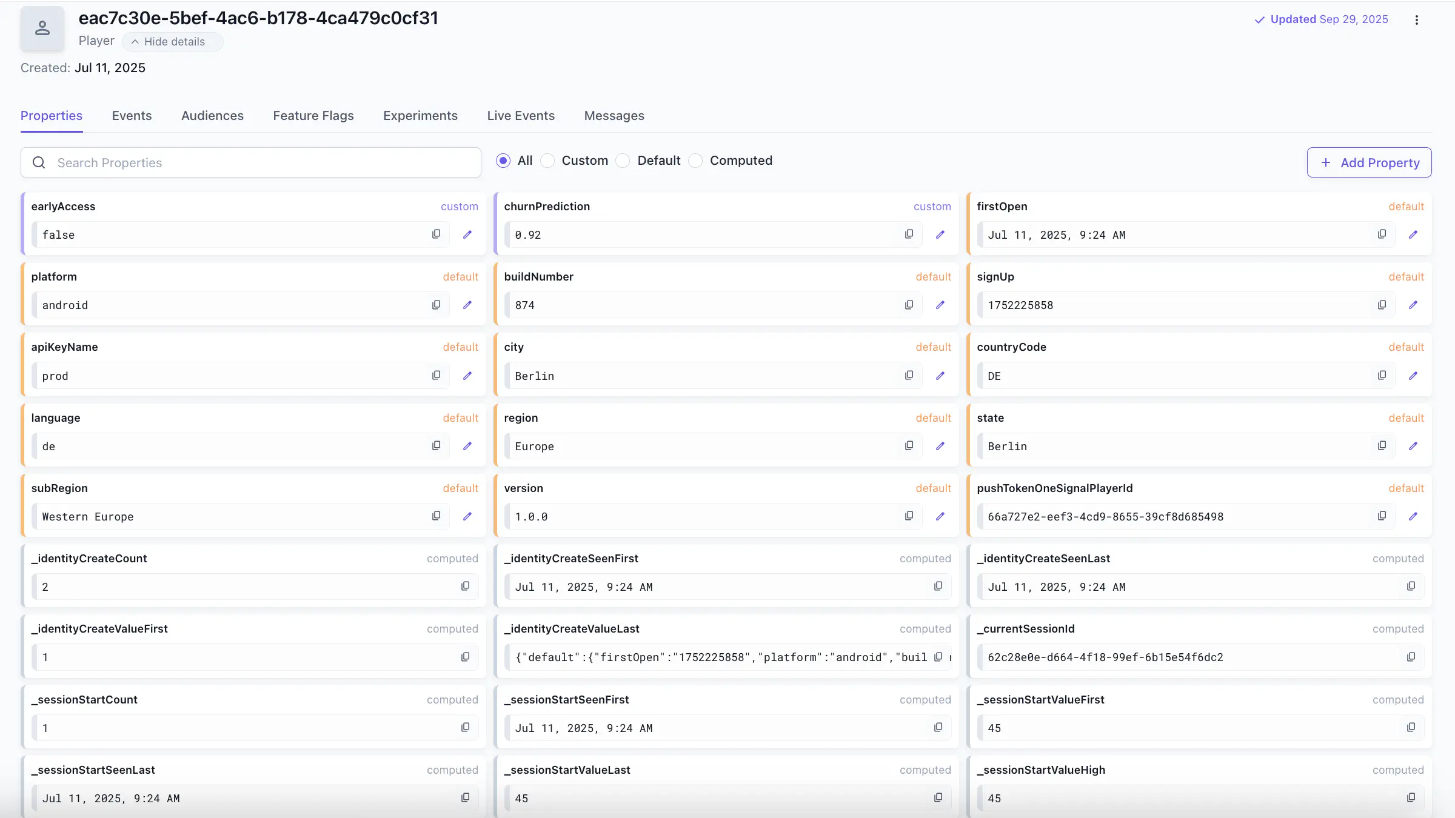Switch to the Messages tab
1455x818 pixels.
pyautogui.click(x=614, y=115)
